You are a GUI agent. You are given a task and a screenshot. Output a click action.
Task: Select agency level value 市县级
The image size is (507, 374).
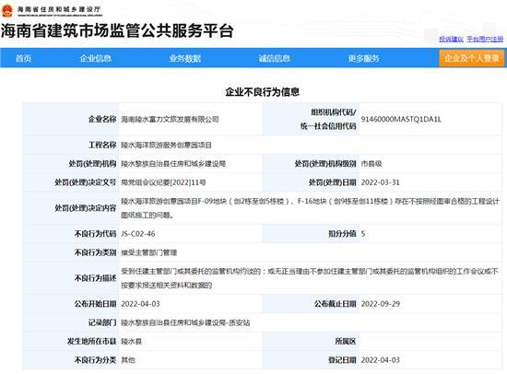[371, 164]
